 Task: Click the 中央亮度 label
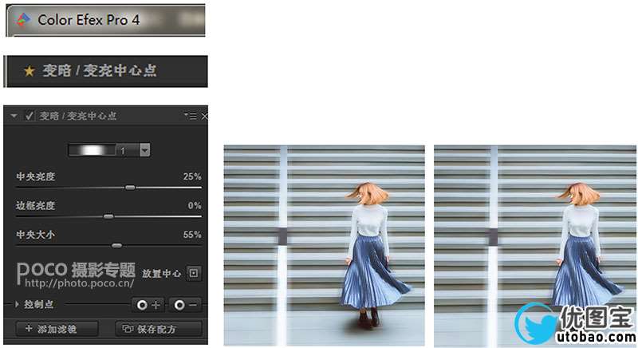tap(35, 176)
